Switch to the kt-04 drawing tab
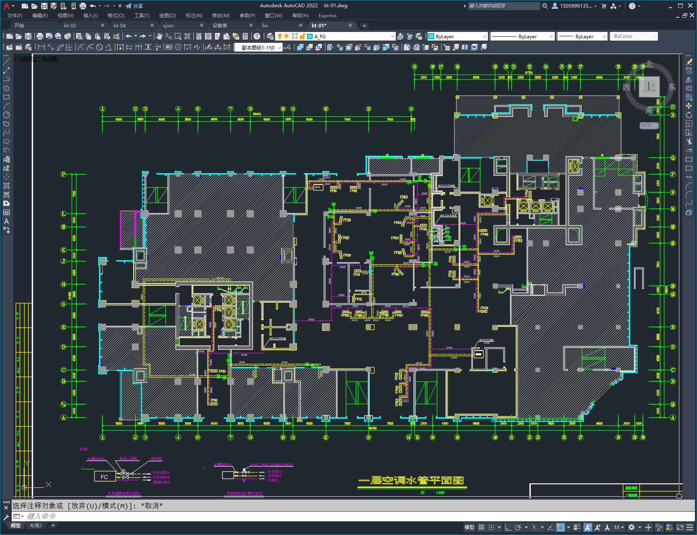 120,25
